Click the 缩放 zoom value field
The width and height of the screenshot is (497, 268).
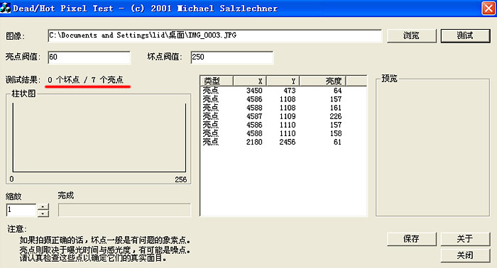[21, 210]
